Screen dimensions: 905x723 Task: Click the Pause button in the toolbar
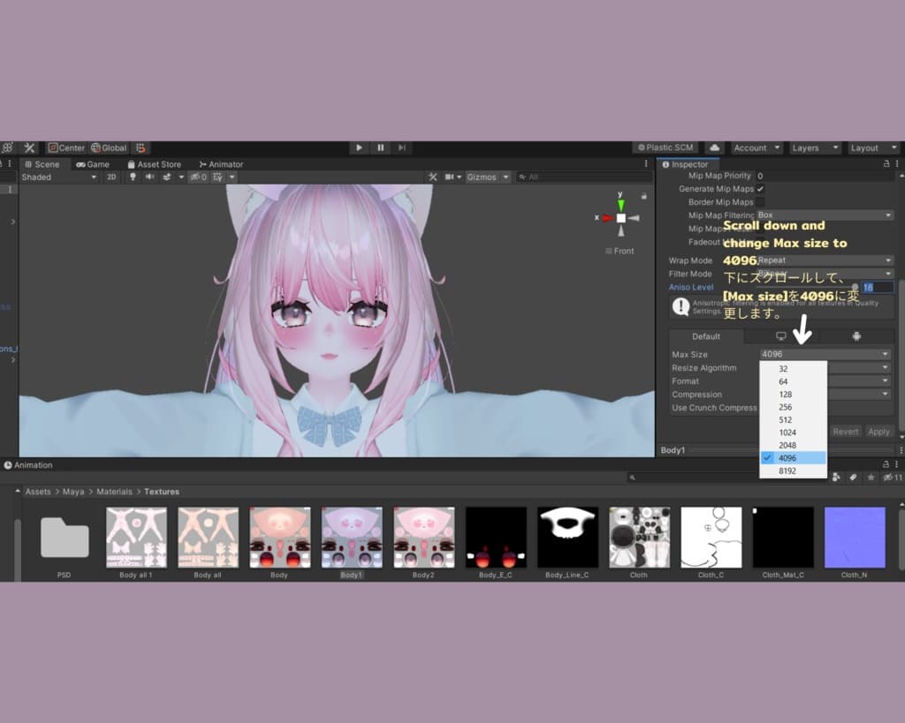[381, 147]
